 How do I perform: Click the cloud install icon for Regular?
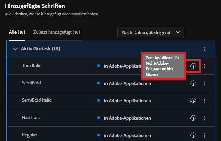193,135
